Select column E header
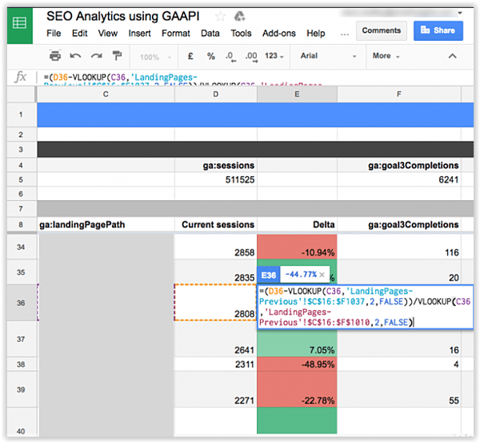The width and height of the screenshot is (480, 443). [297, 94]
